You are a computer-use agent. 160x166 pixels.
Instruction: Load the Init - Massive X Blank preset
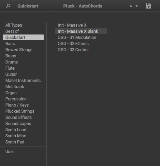(x=81, y=31)
